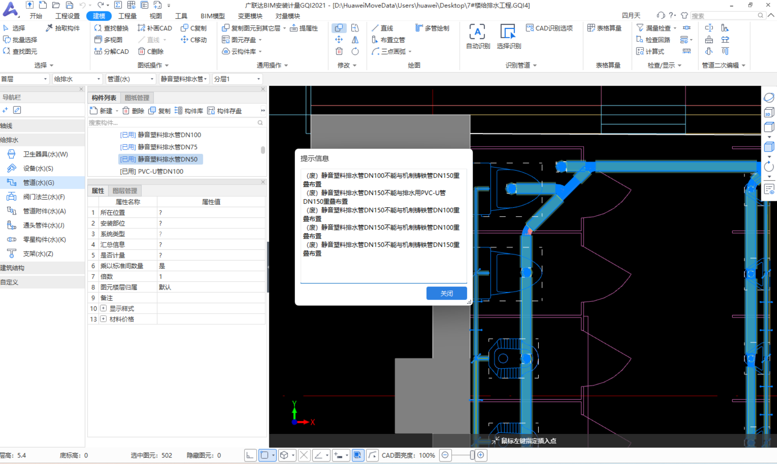Screen dimensions: 777x464
Task: Click 构件库 in component list toolbar
Action: [189, 111]
